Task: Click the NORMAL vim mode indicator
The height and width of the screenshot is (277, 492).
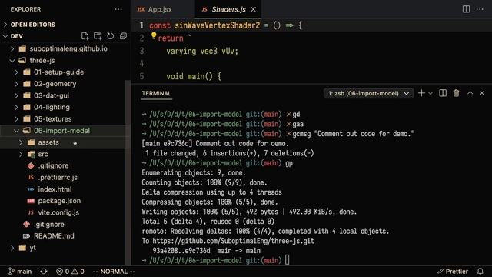Action: coord(115,272)
